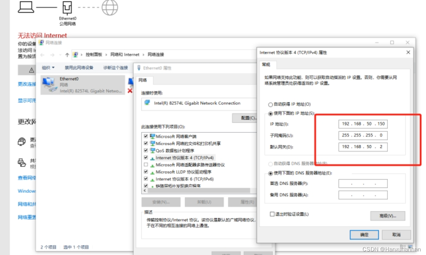Select the Ethernet0 adapter icon in connections list
The height and width of the screenshot is (255, 426).
pos(50,85)
